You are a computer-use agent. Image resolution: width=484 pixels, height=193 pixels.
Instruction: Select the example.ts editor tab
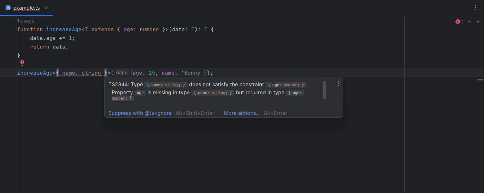(x=26, y=8)
